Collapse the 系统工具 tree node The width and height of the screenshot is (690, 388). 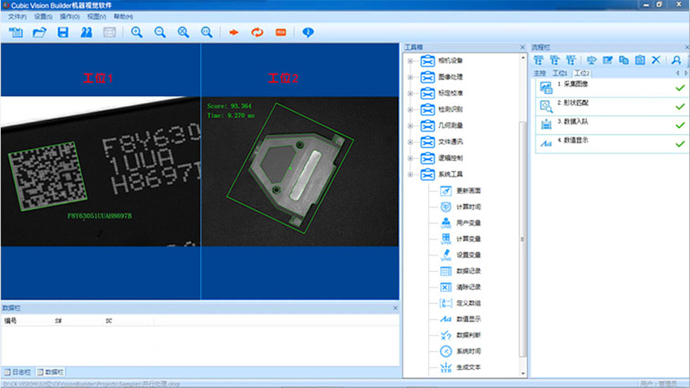[x=410, y=175]
